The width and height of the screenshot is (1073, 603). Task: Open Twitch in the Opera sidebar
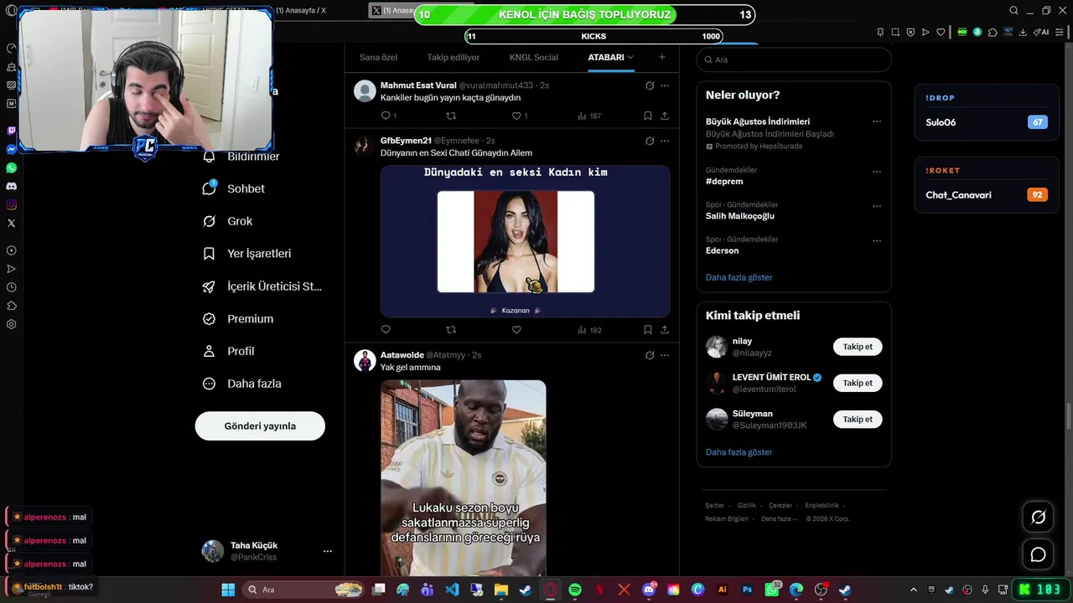tap(12, 131)
